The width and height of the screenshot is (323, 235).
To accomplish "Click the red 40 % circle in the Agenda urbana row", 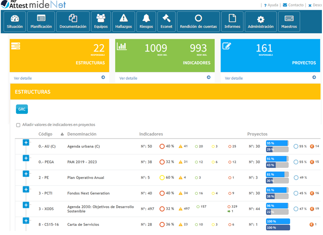I will (162, 147).
